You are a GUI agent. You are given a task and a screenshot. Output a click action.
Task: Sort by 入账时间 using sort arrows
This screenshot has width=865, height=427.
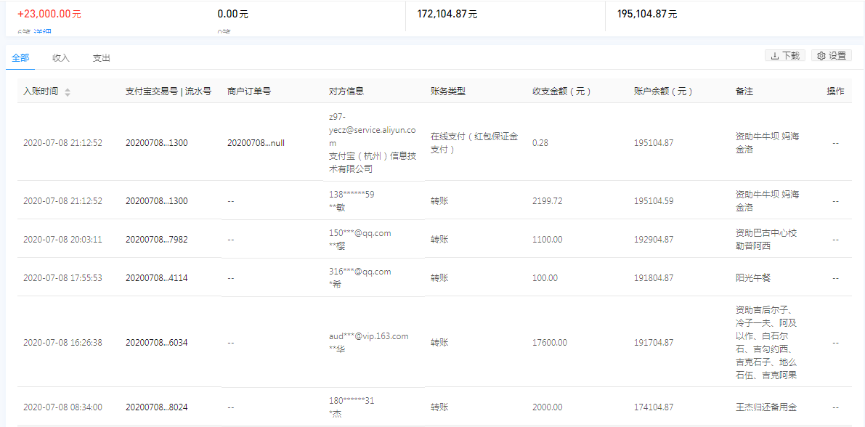[x=68, y=92]
